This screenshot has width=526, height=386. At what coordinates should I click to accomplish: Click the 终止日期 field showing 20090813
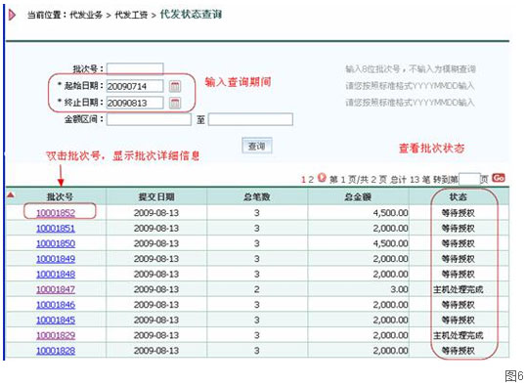135,103
